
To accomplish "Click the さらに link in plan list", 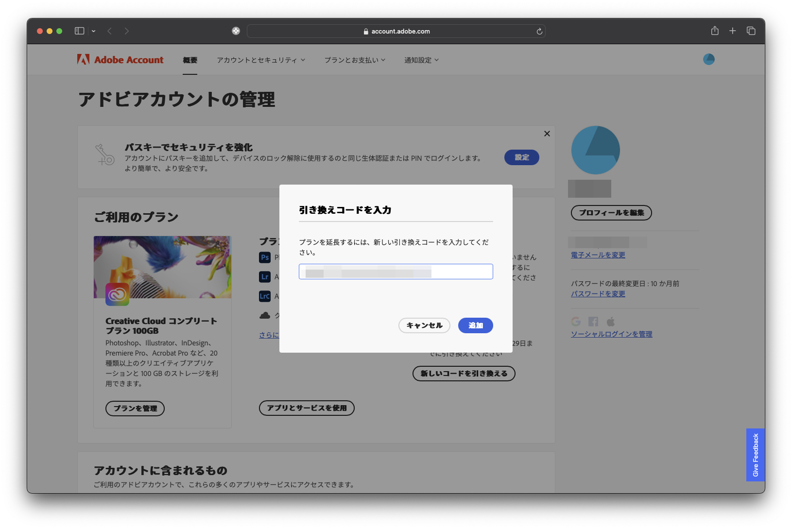I will coord(269,335).
